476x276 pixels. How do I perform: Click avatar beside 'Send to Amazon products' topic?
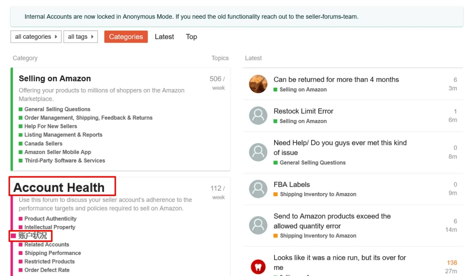(258, 226)
